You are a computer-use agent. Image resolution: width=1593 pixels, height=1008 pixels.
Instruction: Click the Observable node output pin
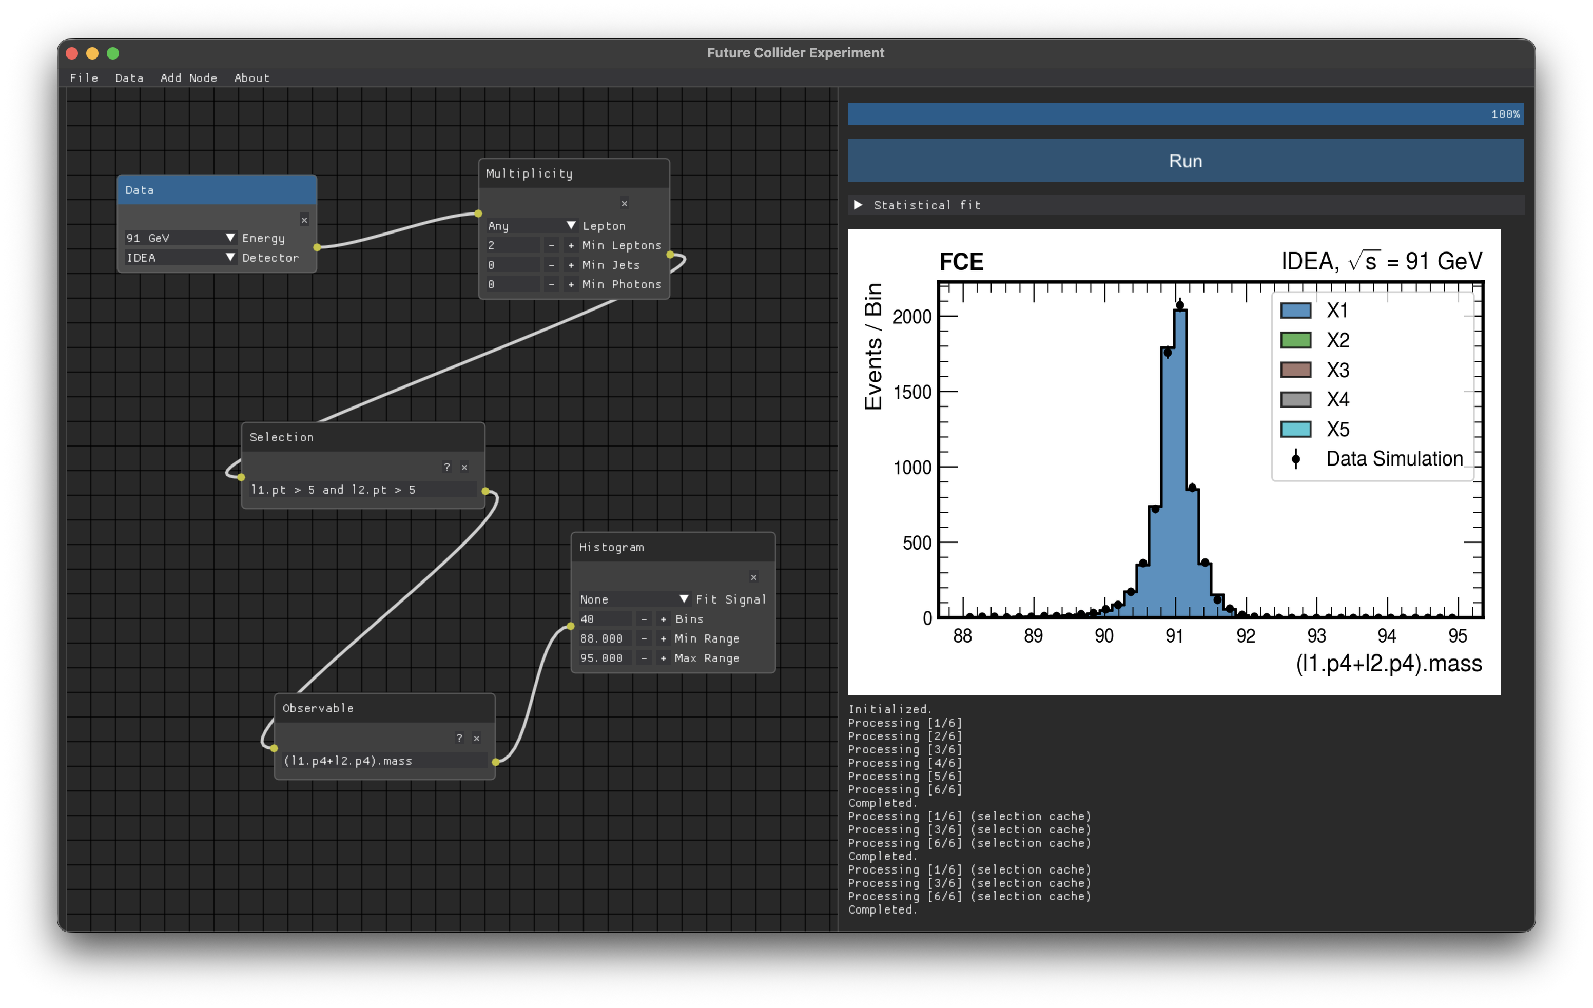tap(495, 763)
